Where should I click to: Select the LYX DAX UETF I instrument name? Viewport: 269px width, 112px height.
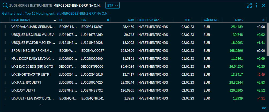[x=26, y=91]
